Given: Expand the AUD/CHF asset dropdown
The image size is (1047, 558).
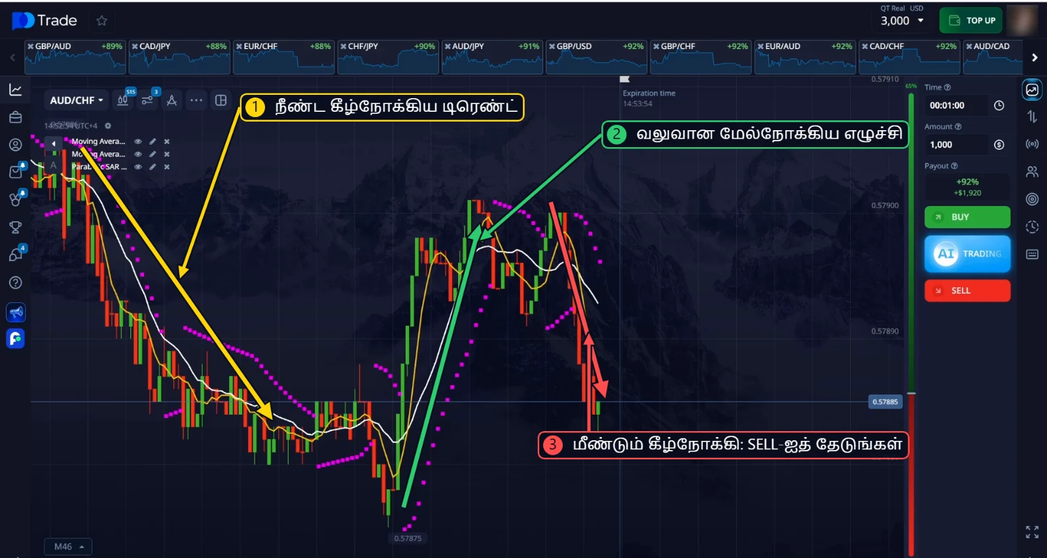Looking at the screenshot, I should 76,100.
